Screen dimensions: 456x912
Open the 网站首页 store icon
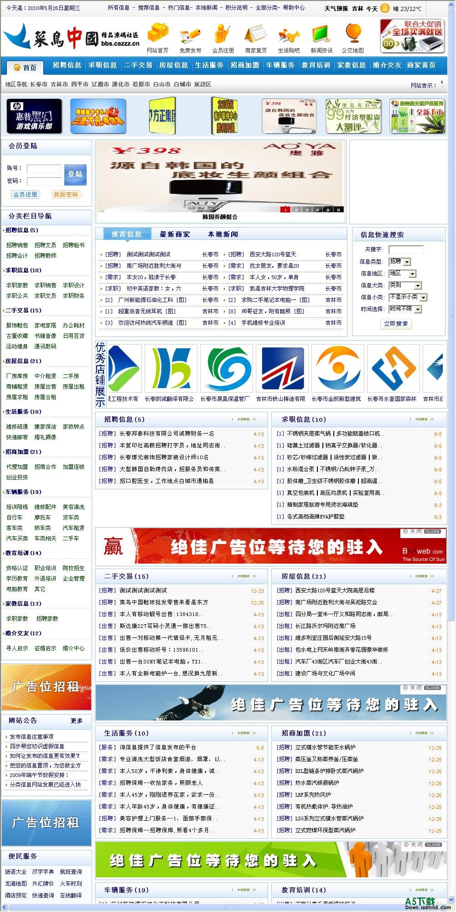click(x=158, y=33)
